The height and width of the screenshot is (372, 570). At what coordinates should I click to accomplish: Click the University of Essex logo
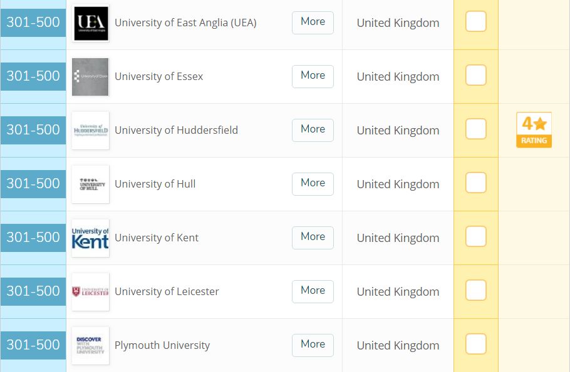pyautogui.click(x=91, y=76)
